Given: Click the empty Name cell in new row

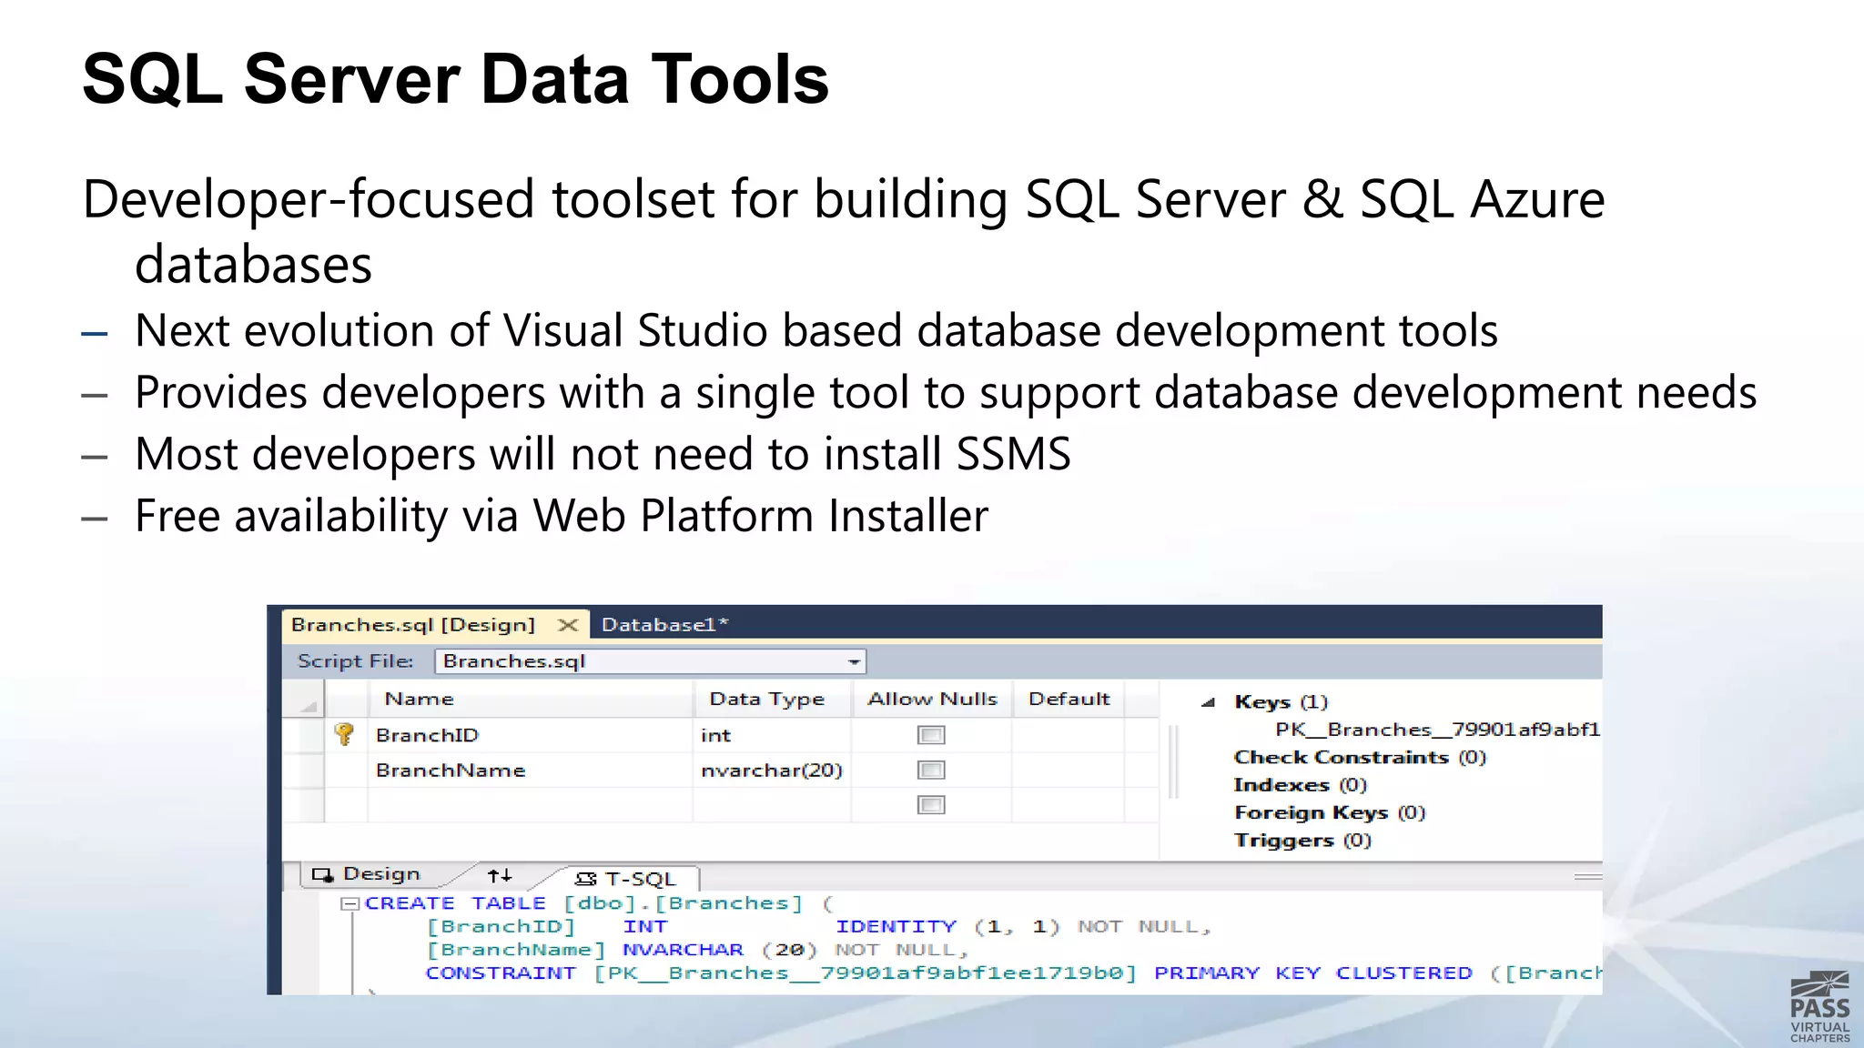Looking at the screenshot, I should click(532, 805).
